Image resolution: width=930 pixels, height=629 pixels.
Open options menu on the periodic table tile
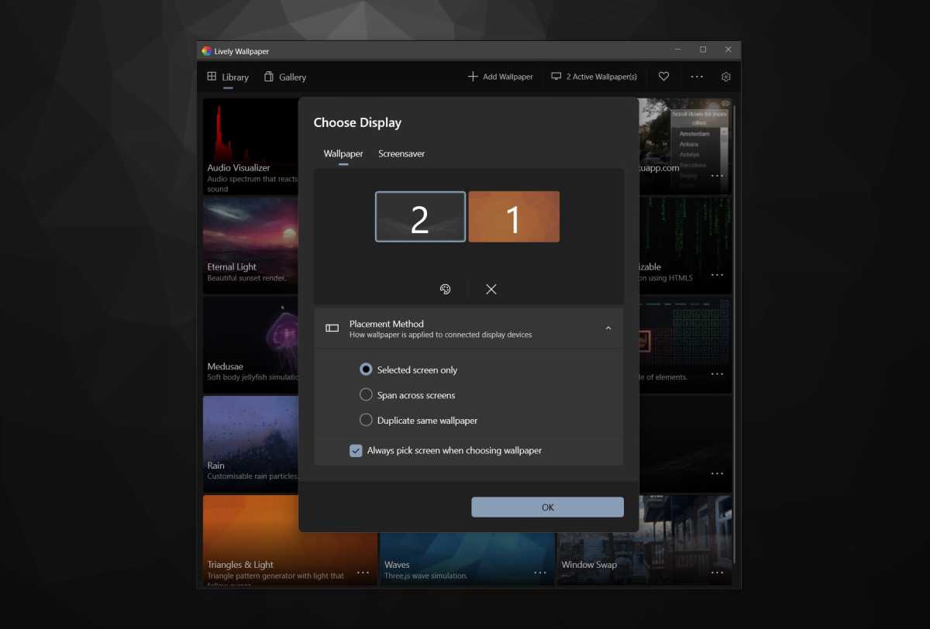(717, 373)
